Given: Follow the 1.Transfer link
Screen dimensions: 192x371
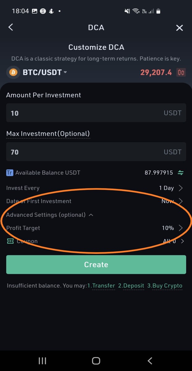Looking at the screenshot, I should point(101,286).
